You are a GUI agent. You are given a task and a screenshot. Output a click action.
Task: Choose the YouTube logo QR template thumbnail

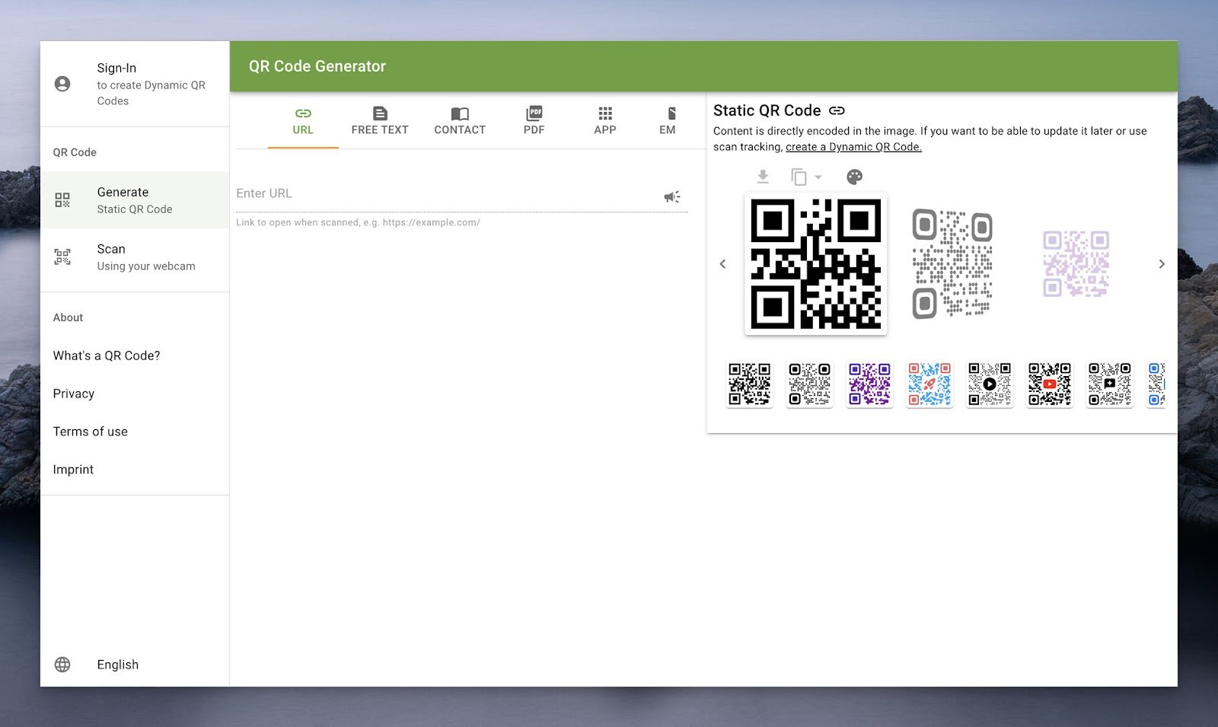(1050, 384)
